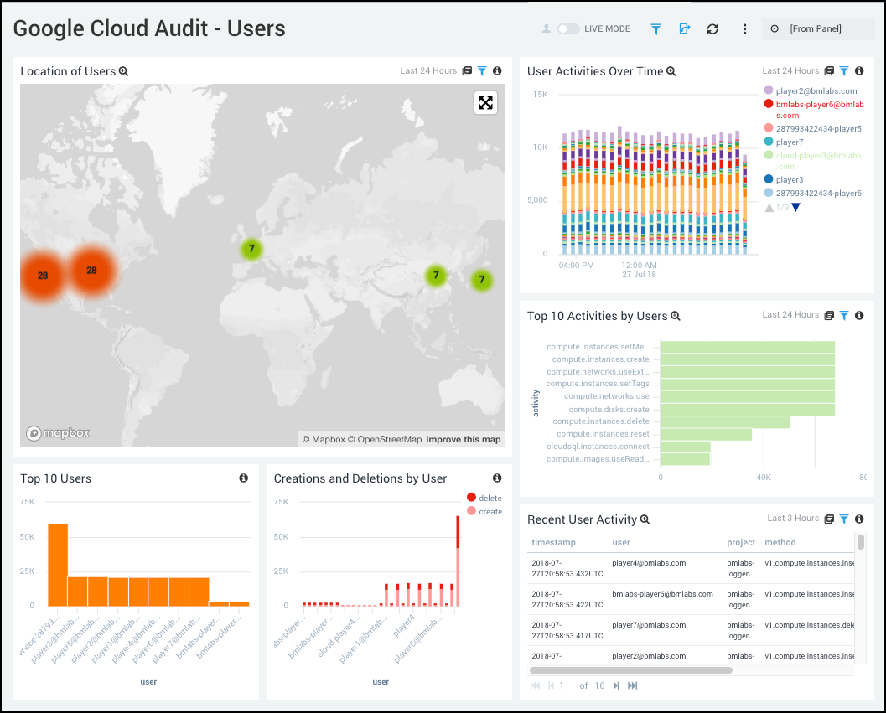This screenshot has width=886, height=713.
Task: Expand the user map to fullscreen
Action: click(x=485, y=102)
